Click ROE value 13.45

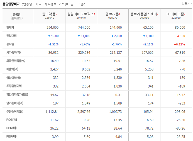(x=118, y=120)
